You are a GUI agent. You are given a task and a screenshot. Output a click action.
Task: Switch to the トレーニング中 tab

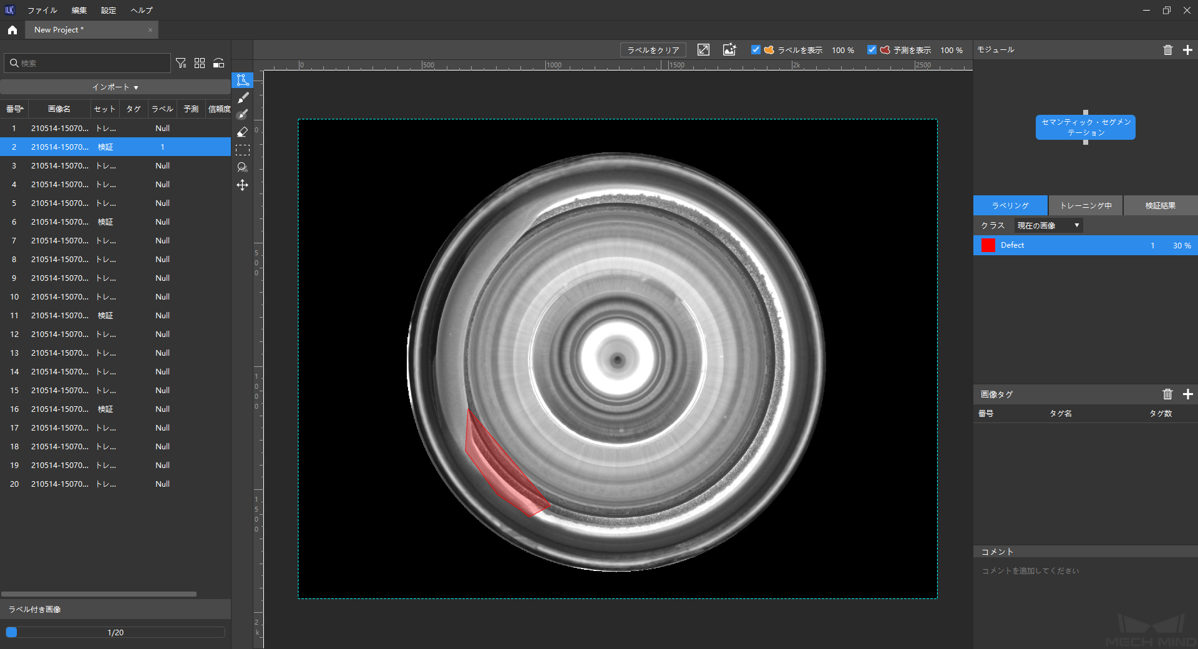(1086, 205)
